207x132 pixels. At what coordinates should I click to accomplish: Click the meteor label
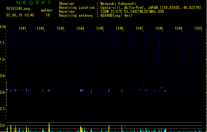47,10
